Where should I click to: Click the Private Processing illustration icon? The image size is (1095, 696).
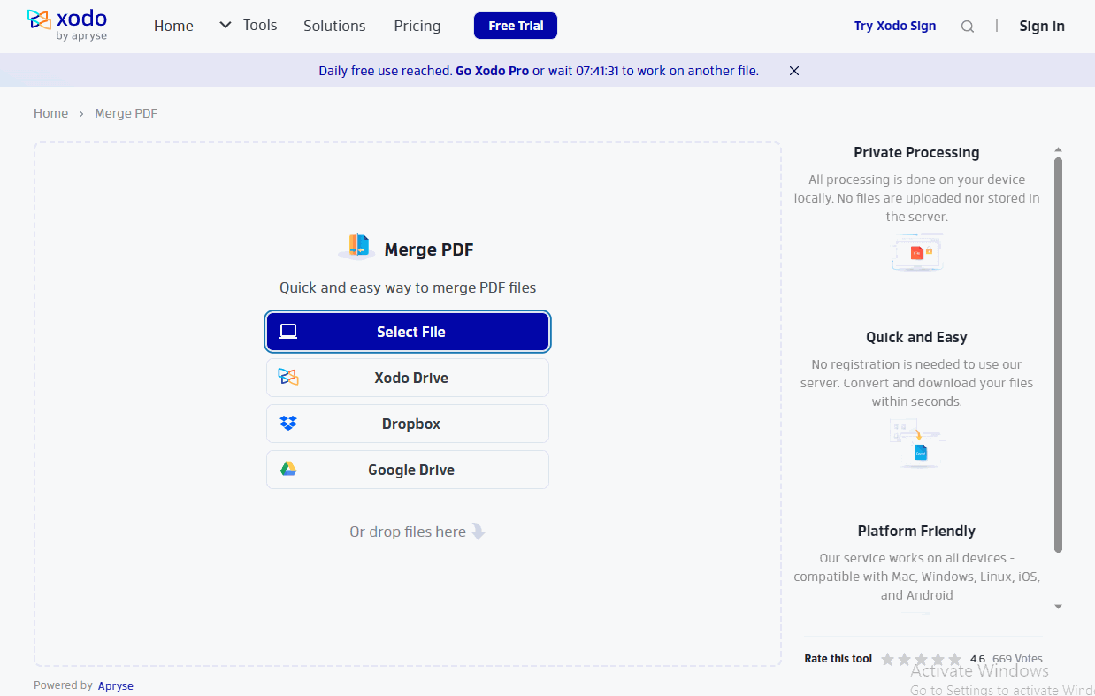tap(916, 252)
